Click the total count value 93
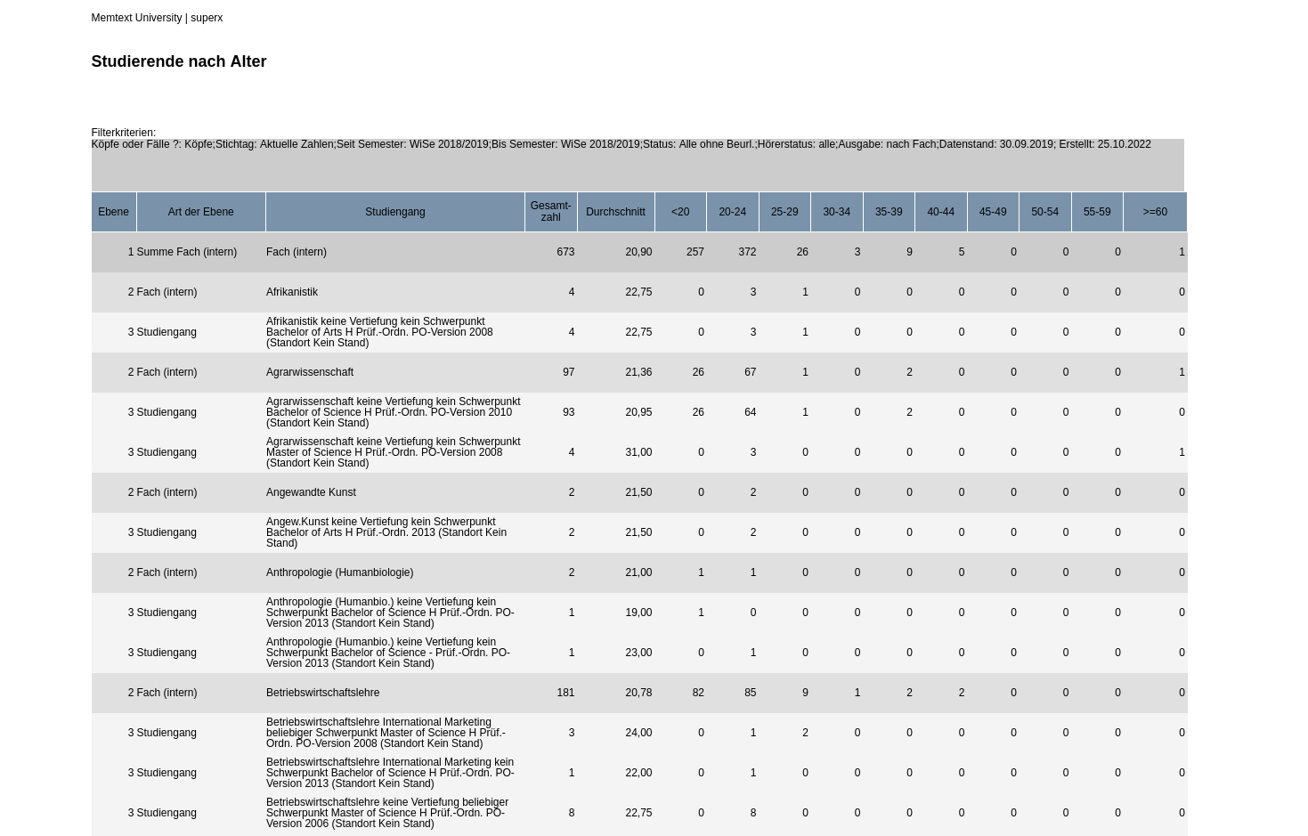 pos(568,412)
